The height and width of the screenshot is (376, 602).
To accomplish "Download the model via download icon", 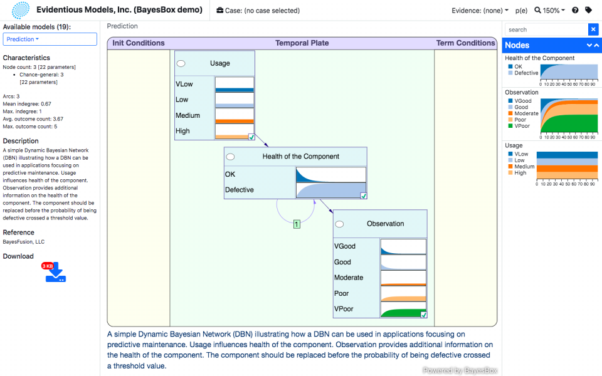I will 55,272.
